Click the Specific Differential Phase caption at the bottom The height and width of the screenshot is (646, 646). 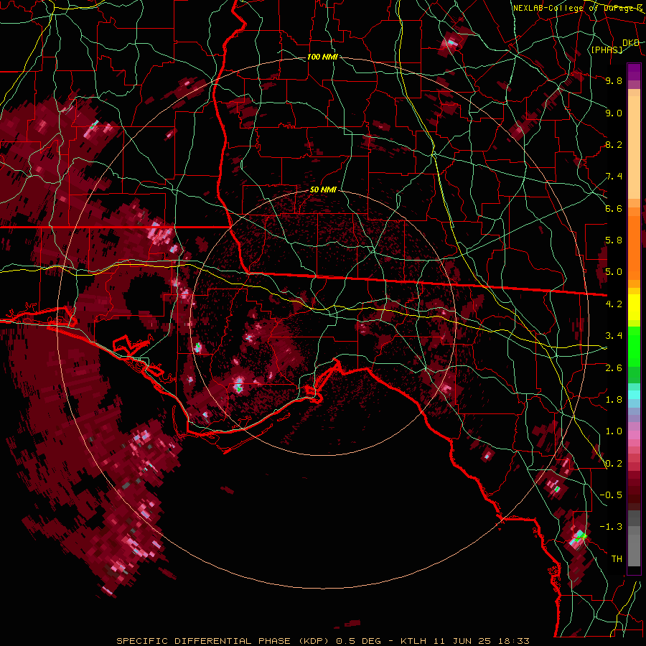(323, 641)
